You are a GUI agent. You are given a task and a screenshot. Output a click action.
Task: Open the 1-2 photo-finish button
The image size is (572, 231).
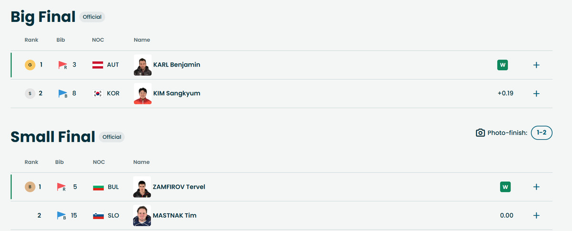tap(541, 133)
